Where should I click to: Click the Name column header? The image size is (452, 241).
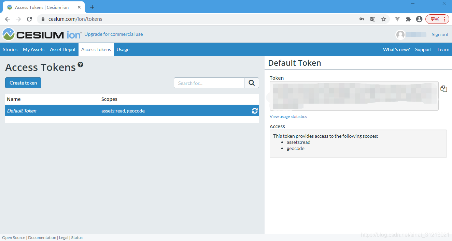14,99
